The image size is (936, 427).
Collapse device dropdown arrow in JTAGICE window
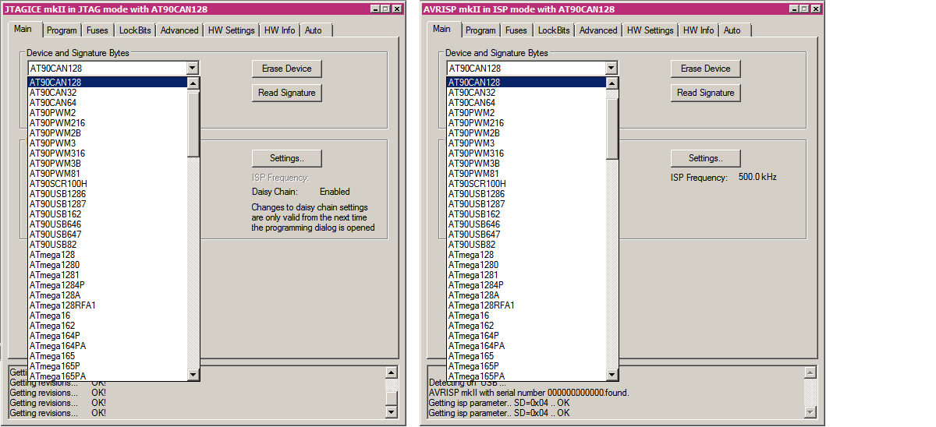point(193,69)
